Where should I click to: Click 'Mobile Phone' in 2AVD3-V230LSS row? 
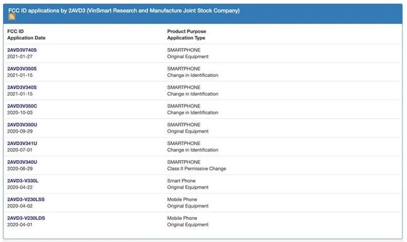[182, 199]
